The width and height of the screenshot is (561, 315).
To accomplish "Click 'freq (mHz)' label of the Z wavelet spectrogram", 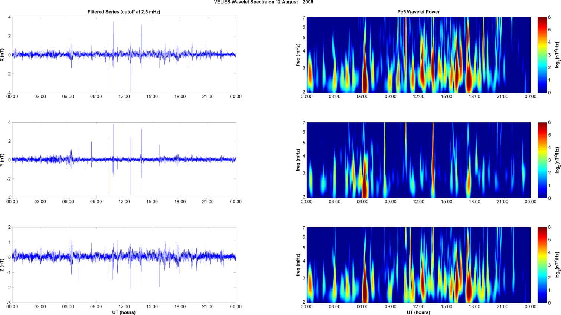I will (298, 265).
